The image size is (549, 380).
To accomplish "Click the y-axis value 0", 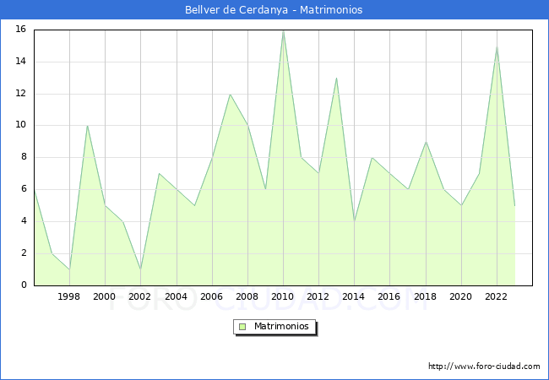I will click(x=24, y=285).
